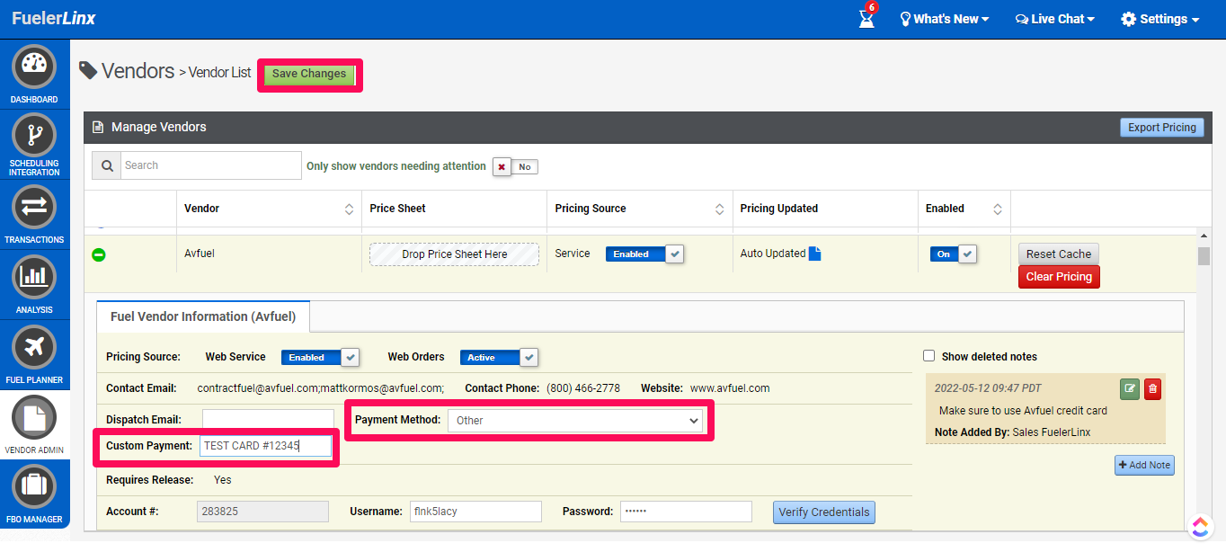Click the Username field
The width and height of the screenshot is (1226, 552).
pyautogui.click(x=475, y=512)
